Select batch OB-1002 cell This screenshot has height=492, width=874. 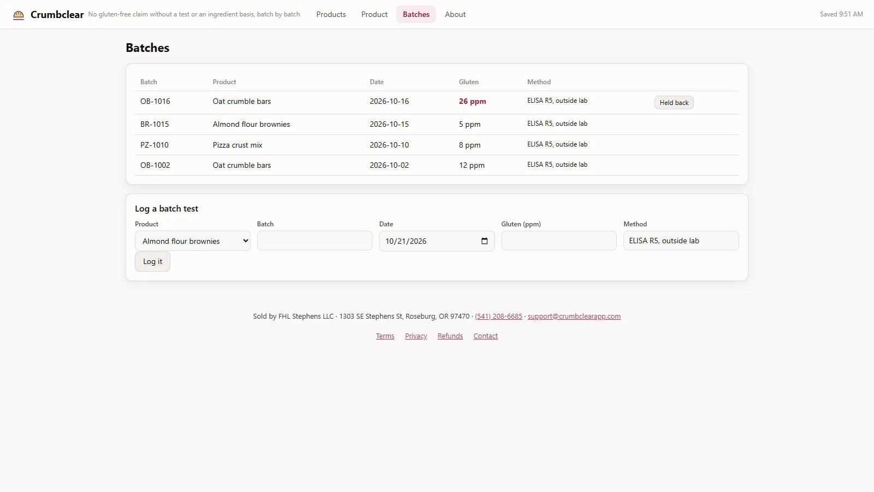coord(155,166)
